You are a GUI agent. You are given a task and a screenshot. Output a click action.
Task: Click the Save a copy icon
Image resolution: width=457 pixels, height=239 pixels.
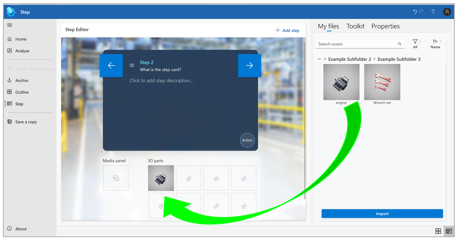10,122
